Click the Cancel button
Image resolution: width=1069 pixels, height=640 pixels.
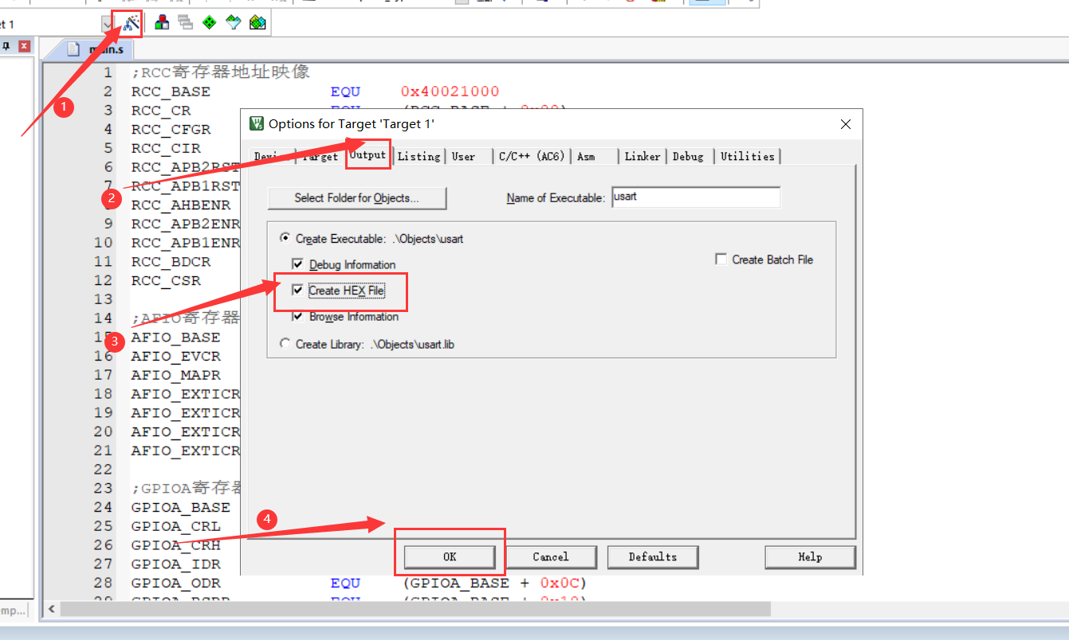click(551, 556)
